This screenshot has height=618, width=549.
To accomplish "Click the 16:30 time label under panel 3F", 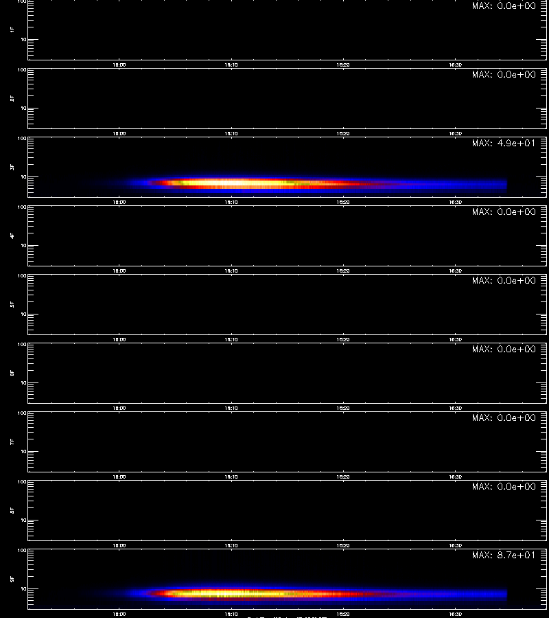I will click(455, 202).
